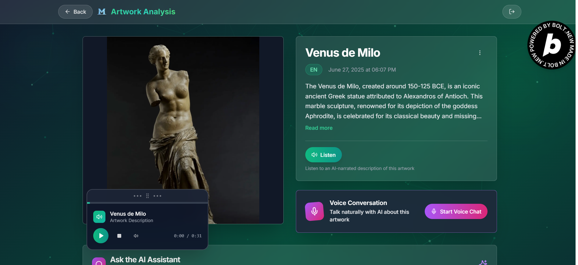The width and height of the screenshot is (578, 265).
Task: Click sparkle icon on AI Assistant panel
Action: click(483, 263)
